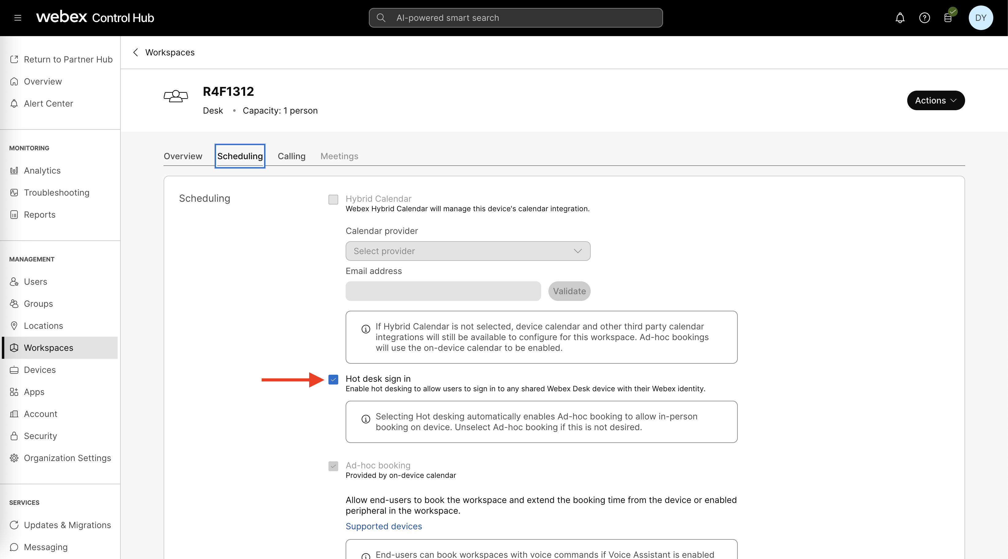Viewport: 1008px width, 559px height.
Task: Open the Reports page
Action: point(40,214)
